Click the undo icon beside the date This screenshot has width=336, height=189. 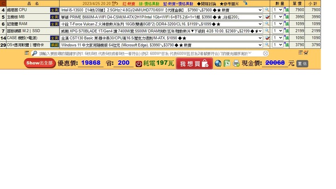[x=115, y=3]
